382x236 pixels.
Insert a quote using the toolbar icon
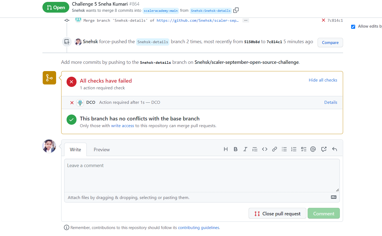tap(255, 149)
